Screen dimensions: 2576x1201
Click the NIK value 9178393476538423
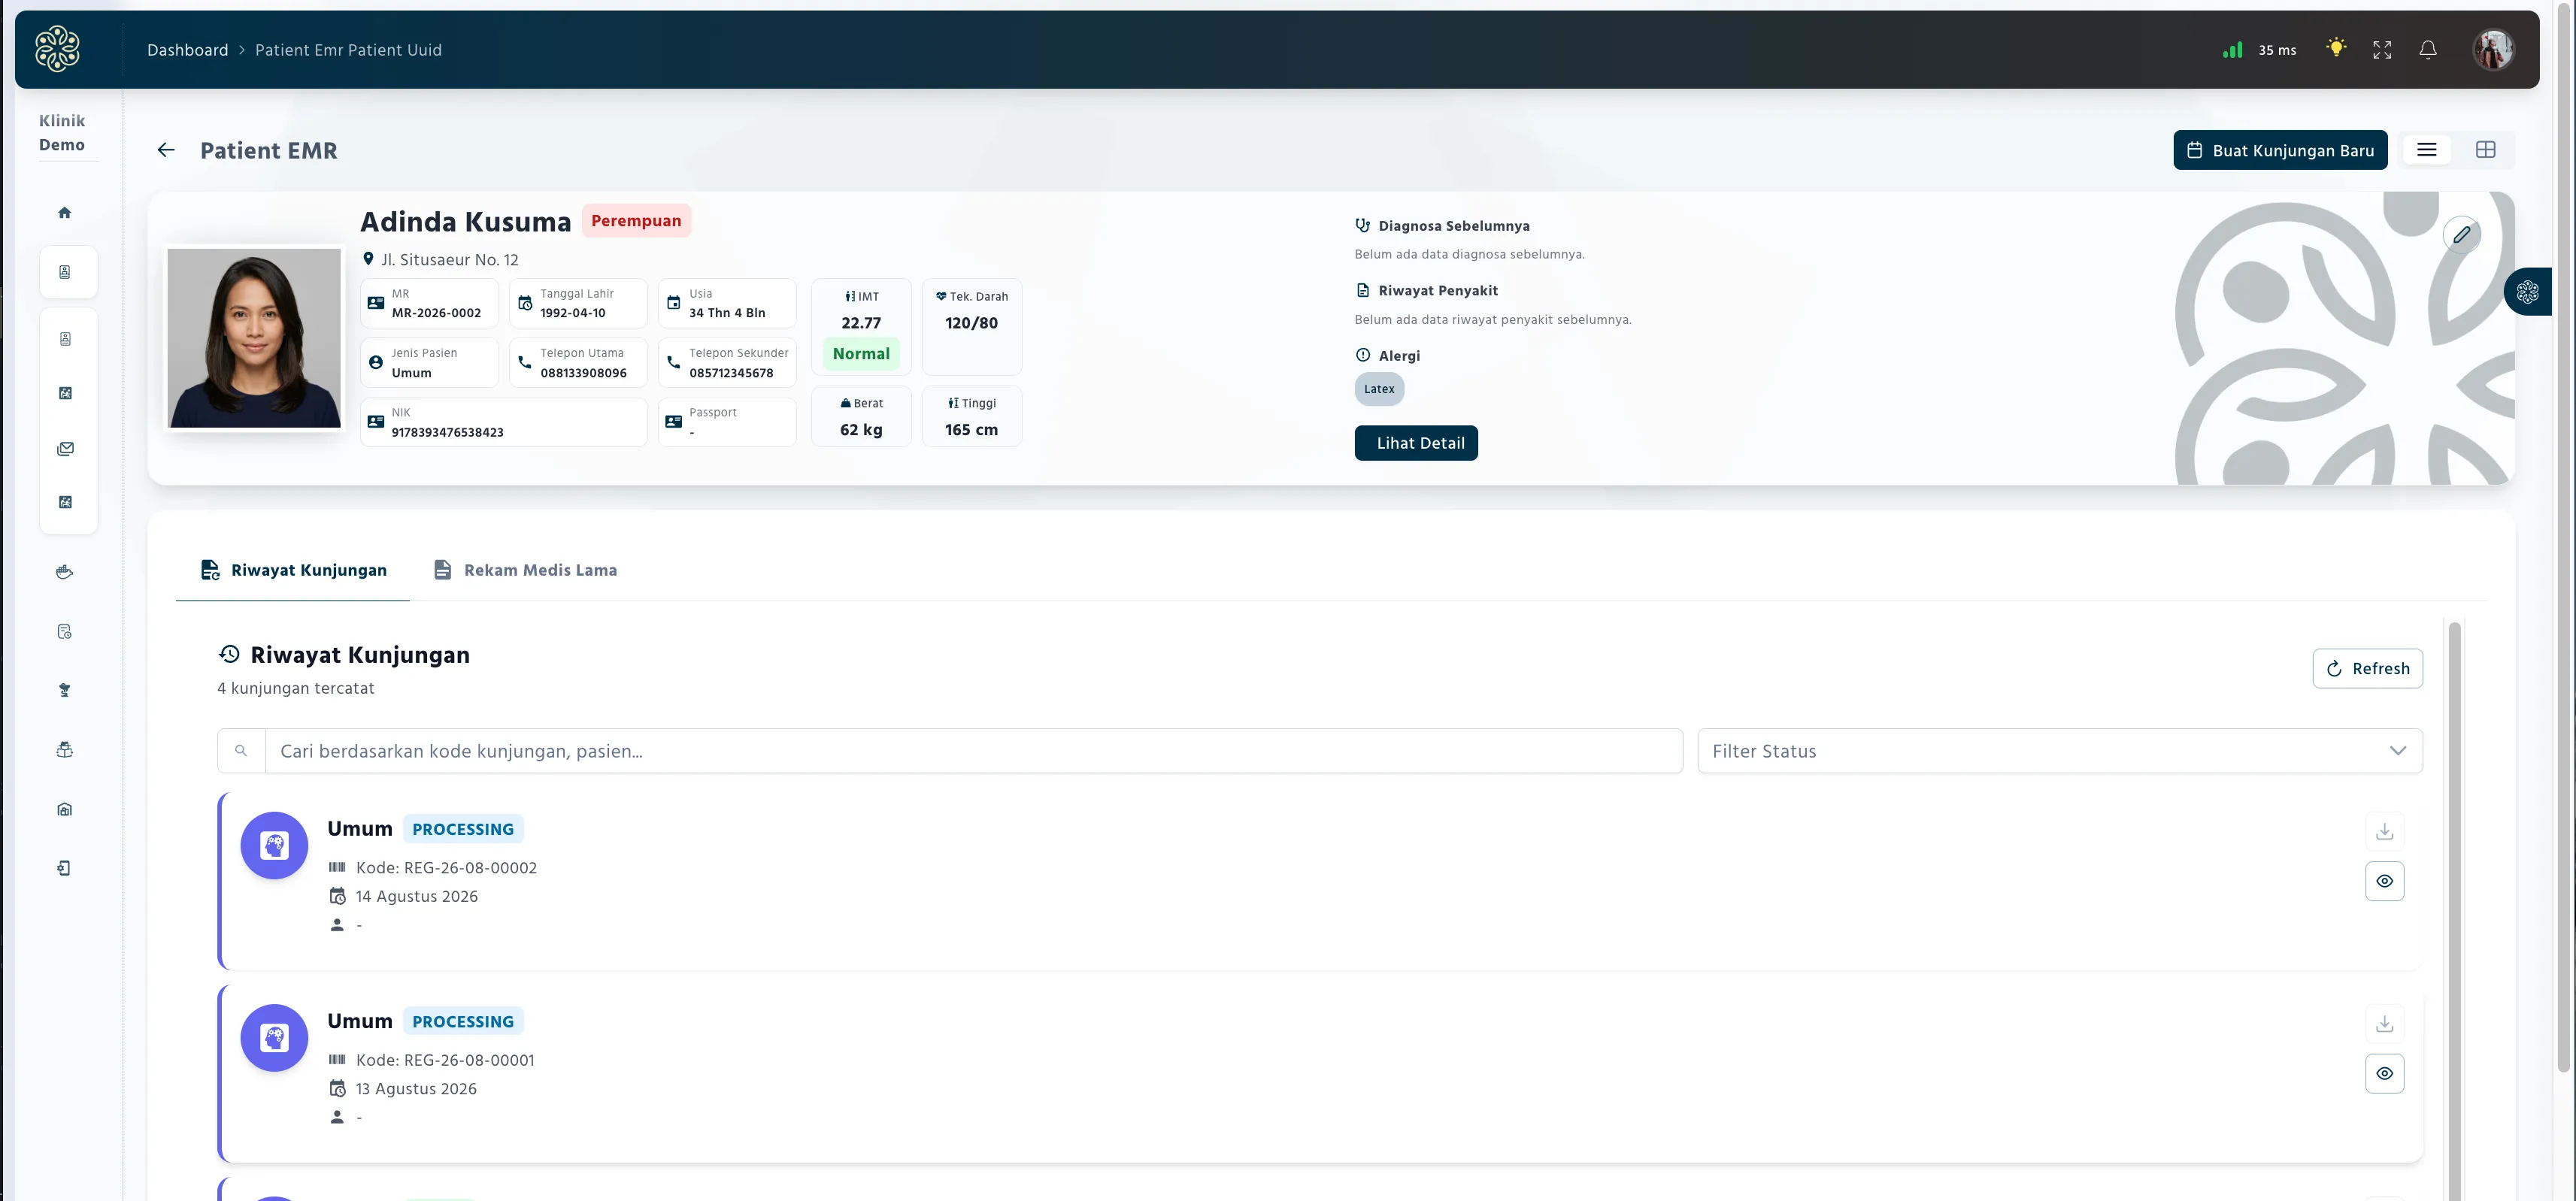(447, 433)
